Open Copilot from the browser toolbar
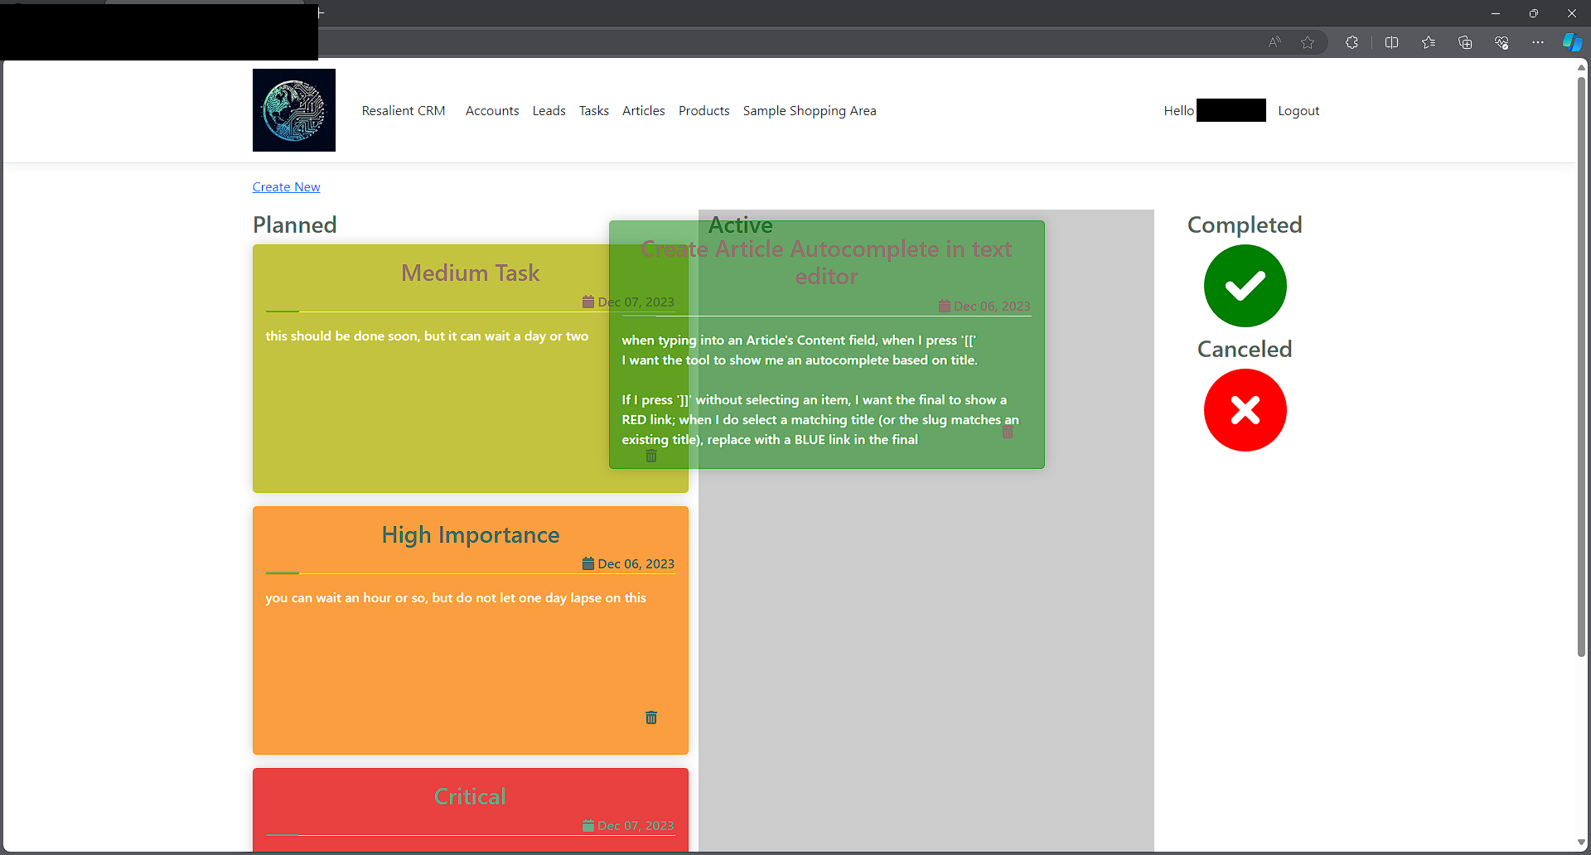Image resolution: width=1591 pixels, height=855 pixels. 1572,41
